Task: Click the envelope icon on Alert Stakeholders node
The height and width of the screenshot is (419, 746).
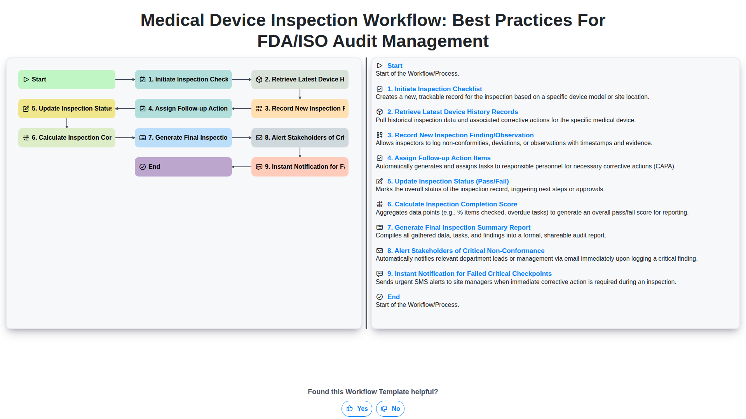Action: pos(259,138)
